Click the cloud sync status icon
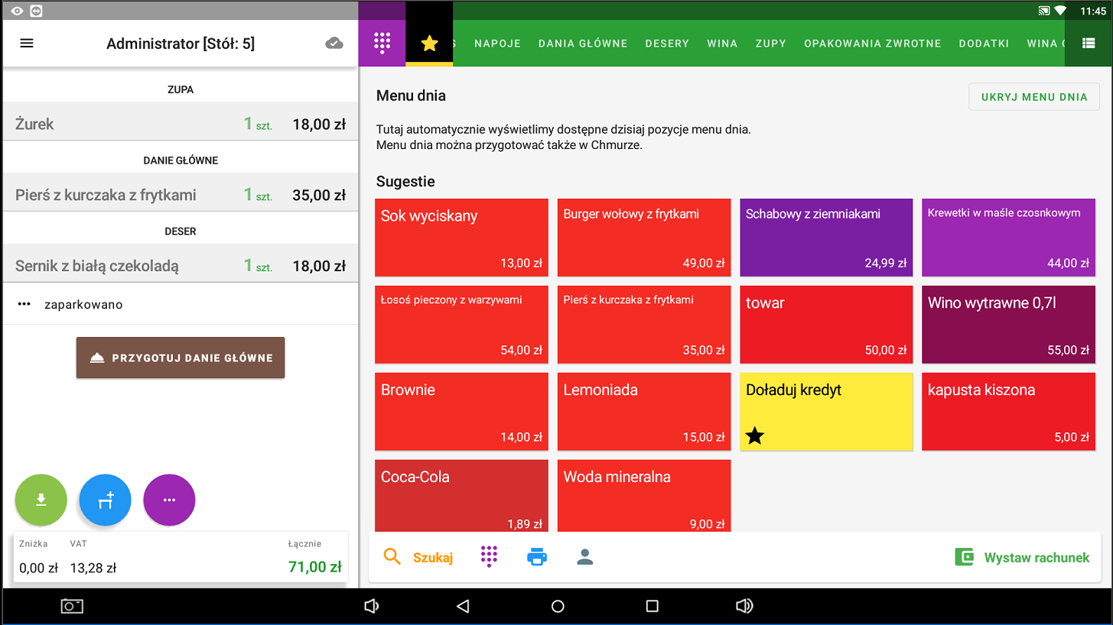The height and width of the screenshot is (625, 1113). [x=334, y=44]
